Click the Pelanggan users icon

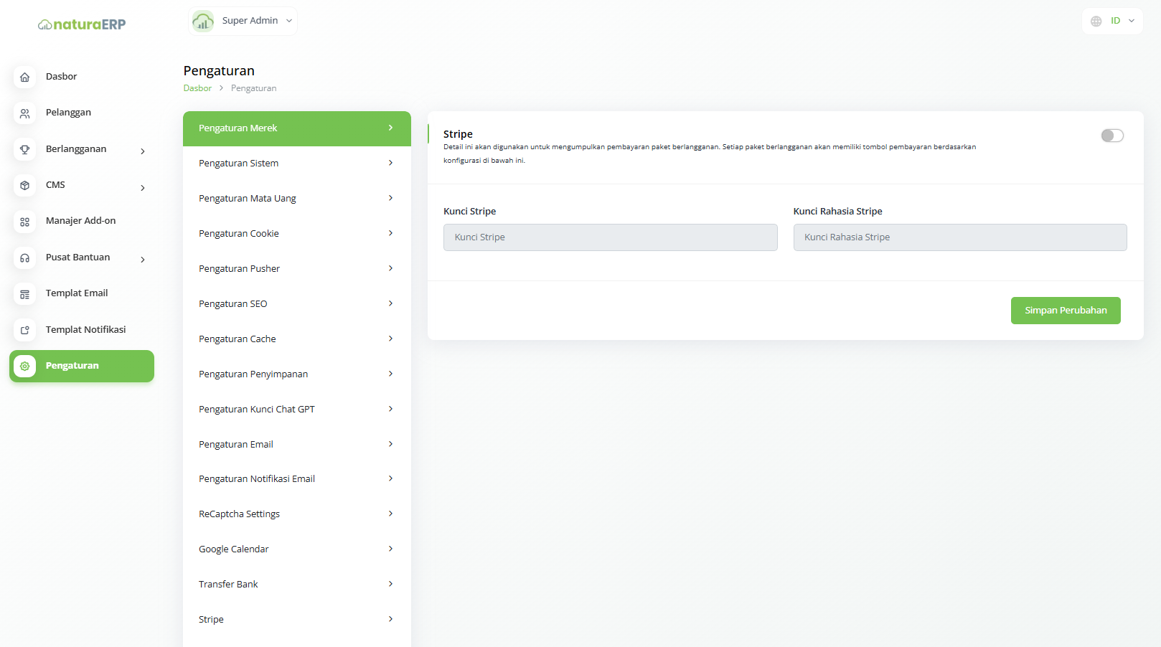tap(25, 113)
